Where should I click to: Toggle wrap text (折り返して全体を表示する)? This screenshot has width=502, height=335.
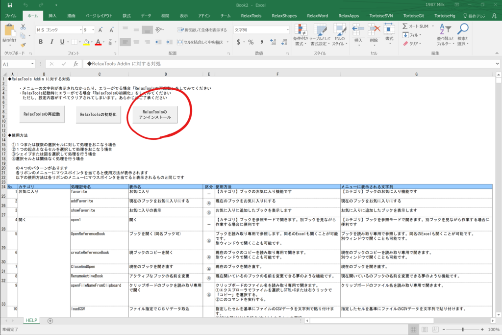202,30
